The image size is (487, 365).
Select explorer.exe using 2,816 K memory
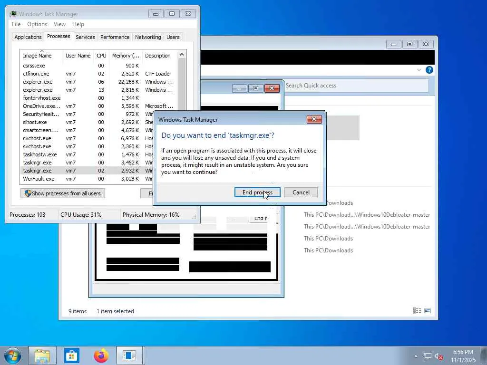[x=99, y=90]
